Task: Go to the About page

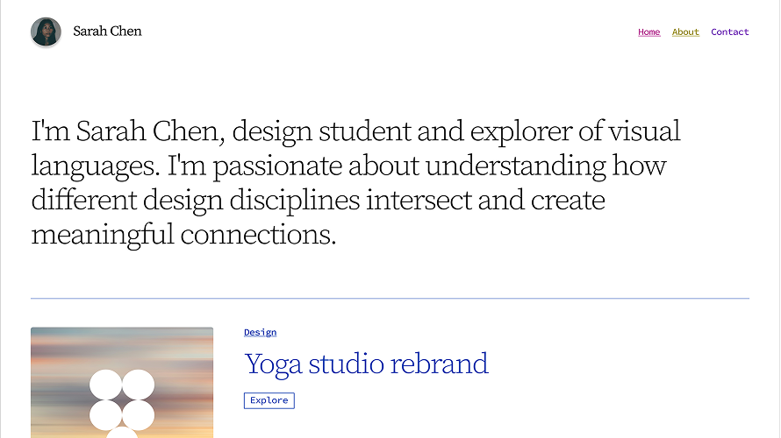Action: (685, 32)
